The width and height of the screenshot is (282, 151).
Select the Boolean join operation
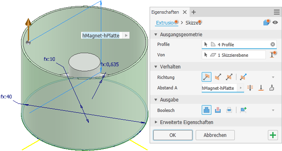(206, 110)
